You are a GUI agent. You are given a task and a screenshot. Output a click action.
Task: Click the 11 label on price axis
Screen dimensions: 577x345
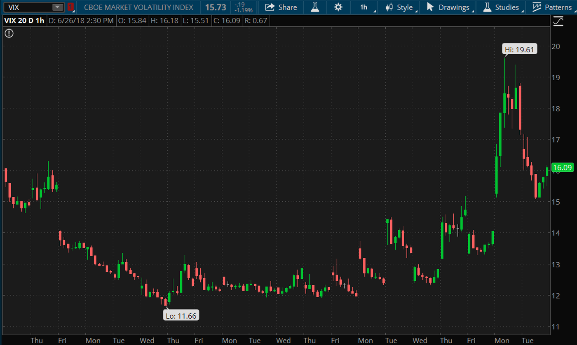(556, 327)
